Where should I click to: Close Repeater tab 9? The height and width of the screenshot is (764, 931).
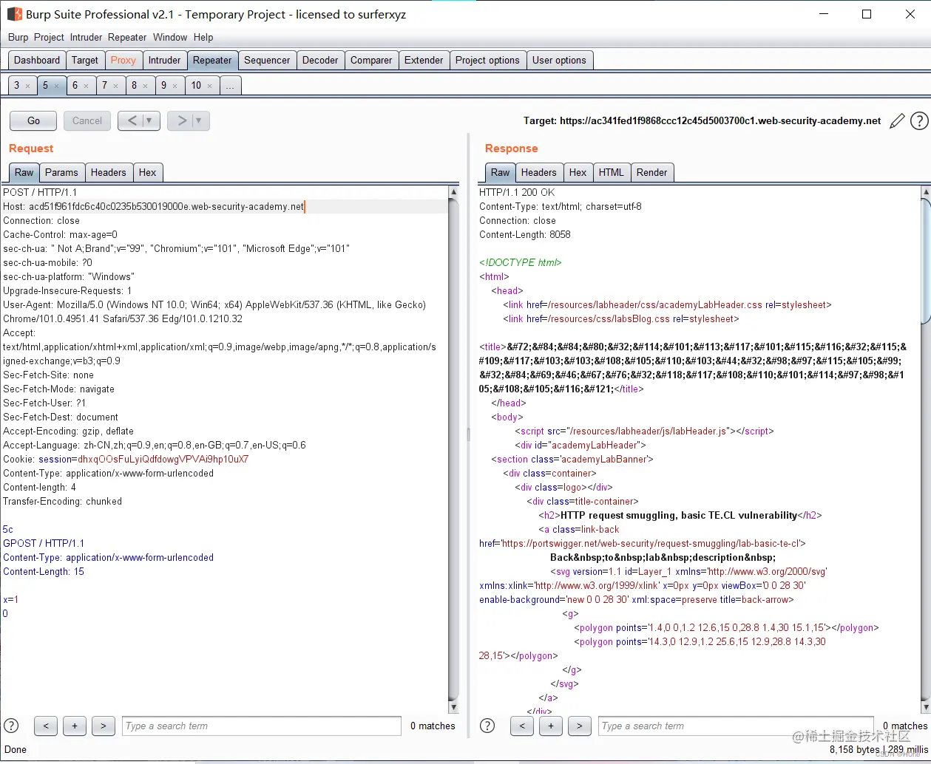click(175, 86)
